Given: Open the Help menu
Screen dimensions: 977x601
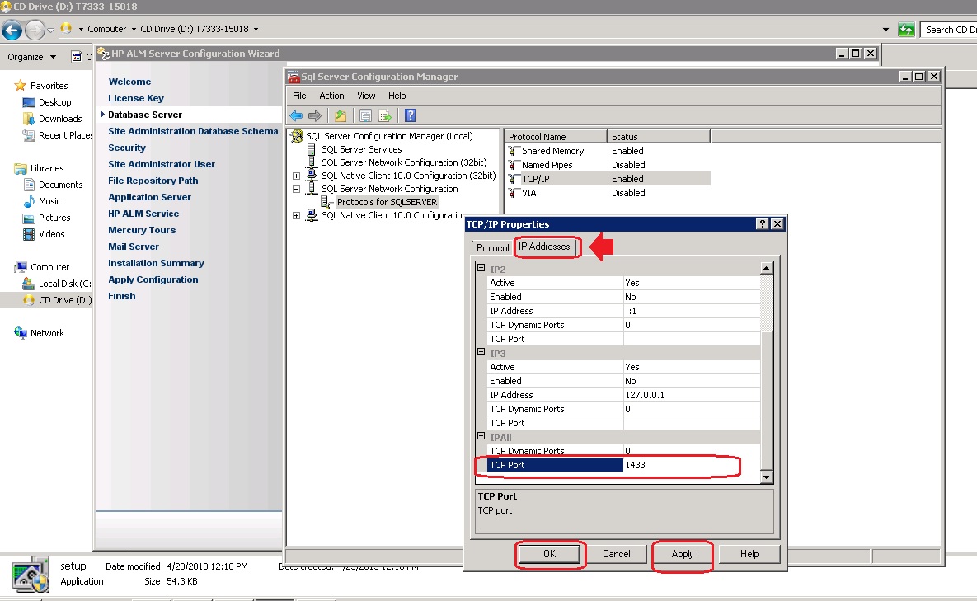Looking at the screenshot, I should tap(397, 96).
